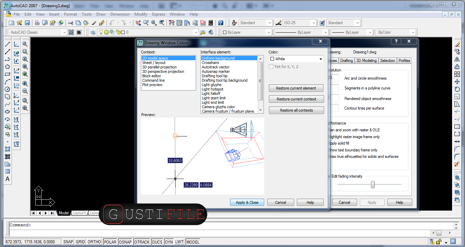The width and height of the screenshot is (465, 247).
Task: Select the Erase tool in Modify toolbar
Action: click(457, 44)
